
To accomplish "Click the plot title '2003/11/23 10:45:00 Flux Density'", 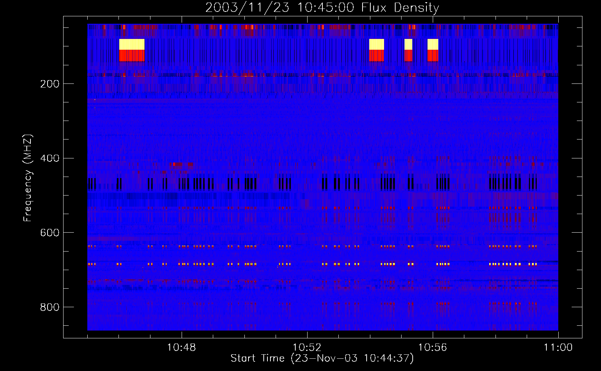I will tap(322, 7).
